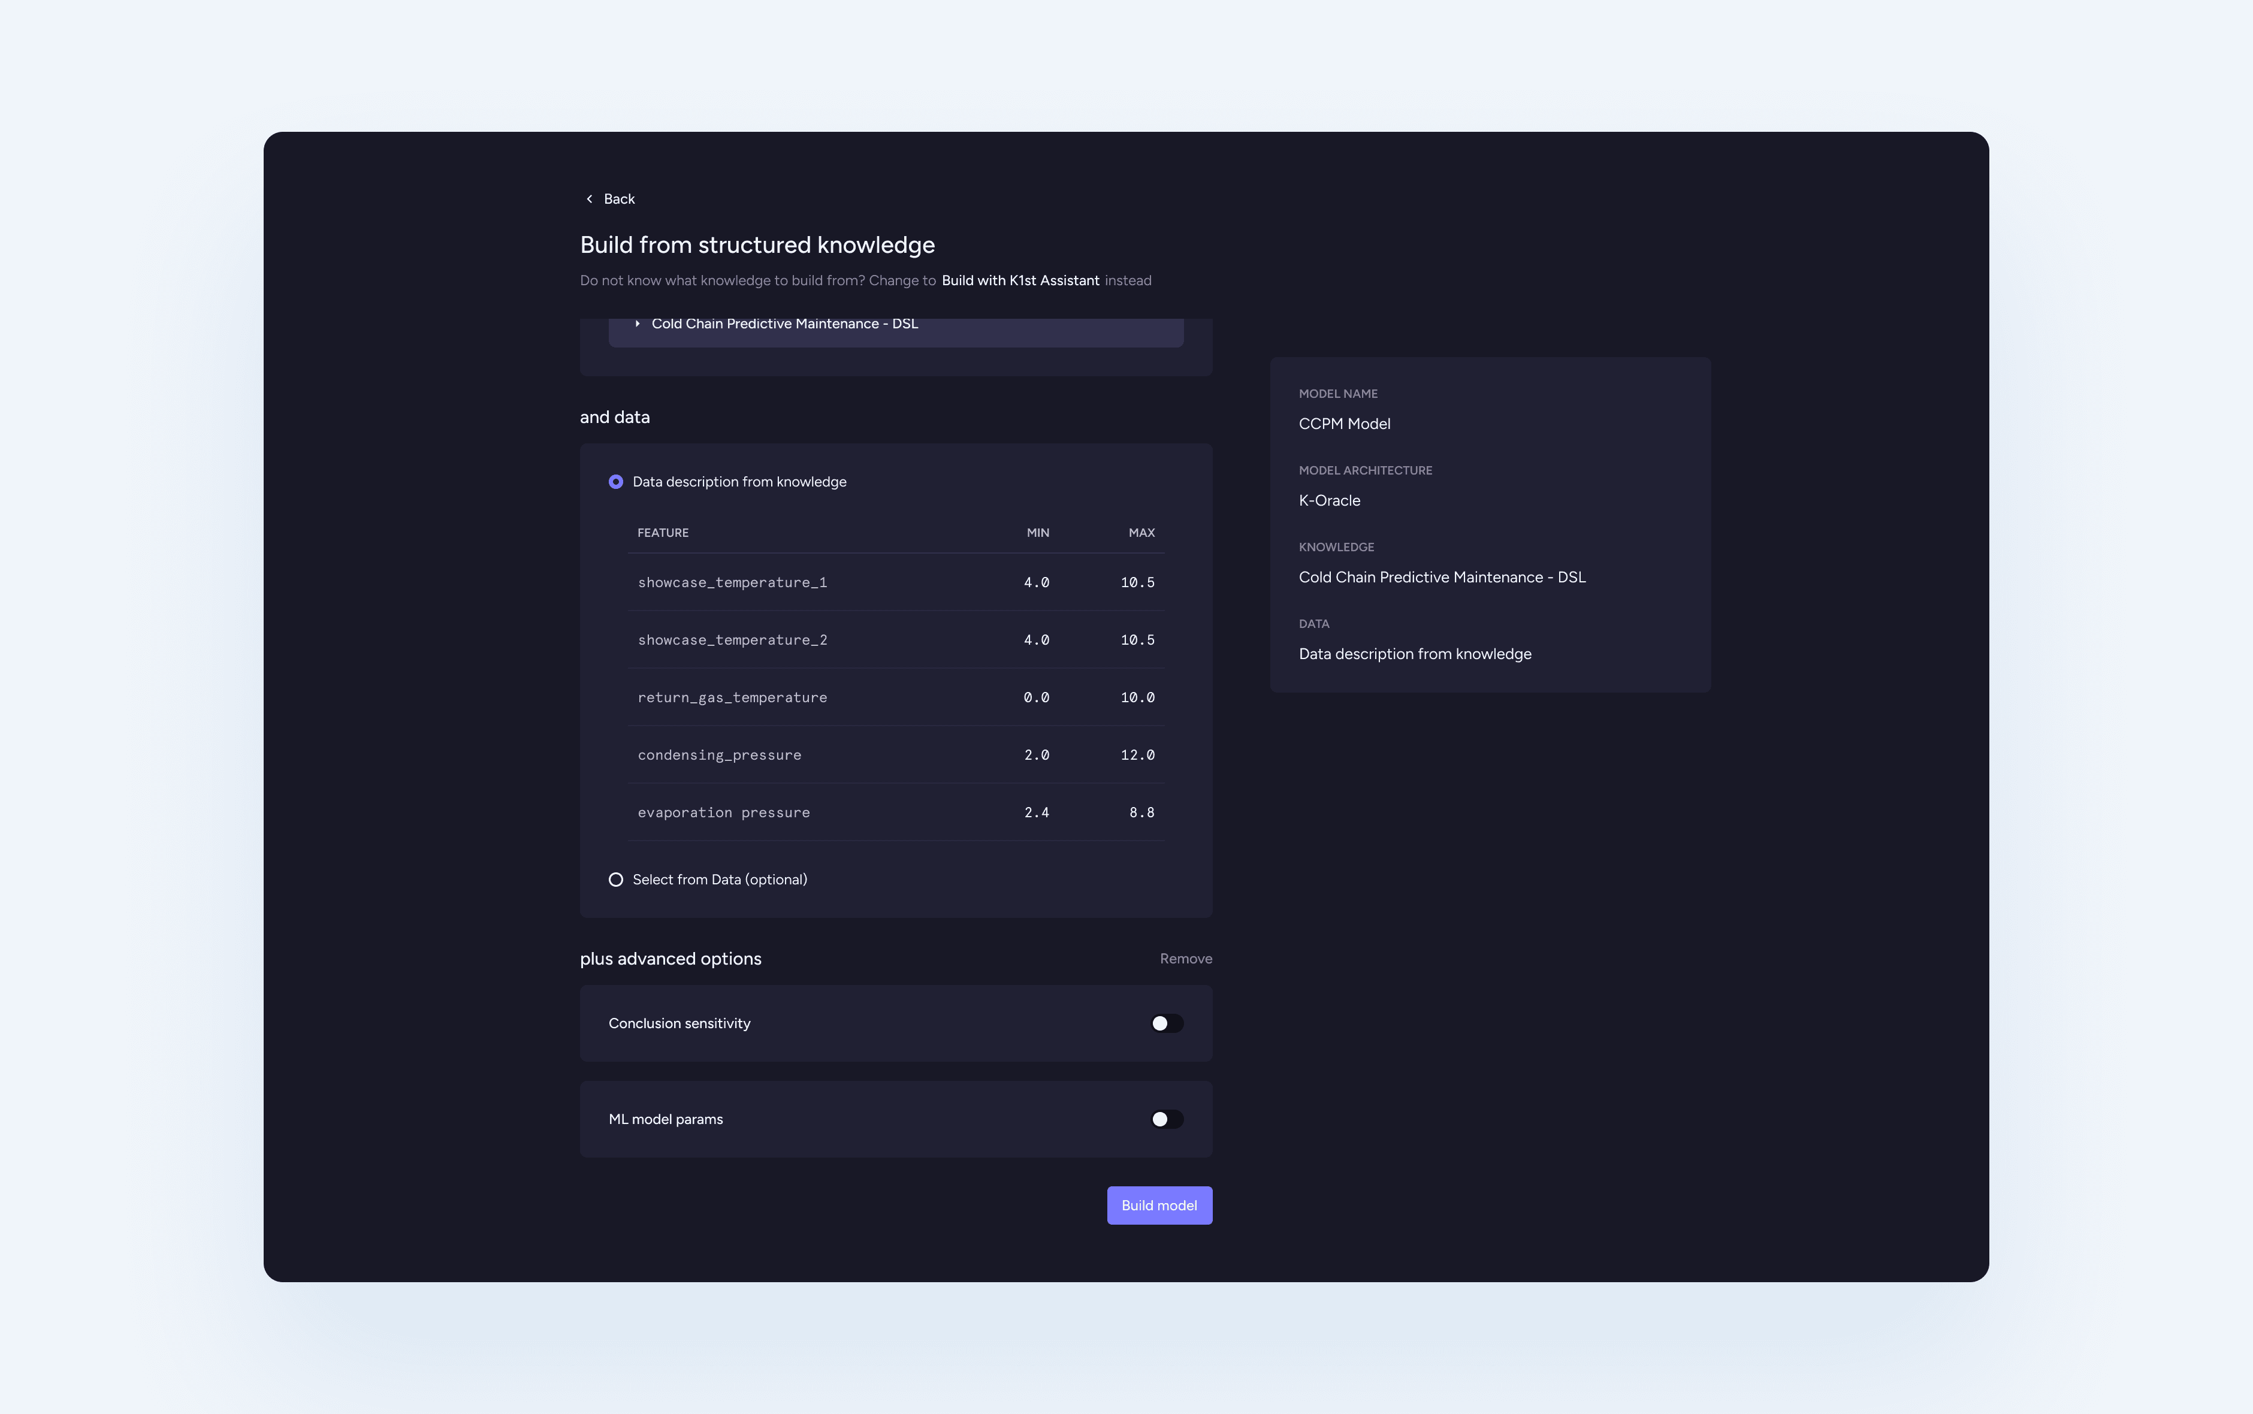Click max value 8.8 for evaporation pressure
Image resolution: width=2253 pixels, height=1414 pixels.
tap(1142, 812)
